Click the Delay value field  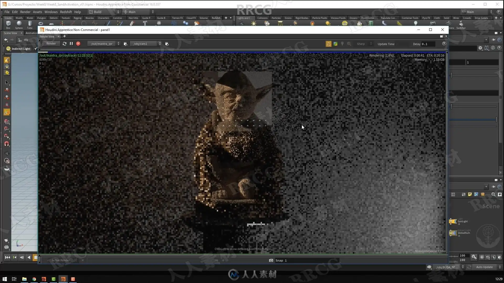pos(428,44)
